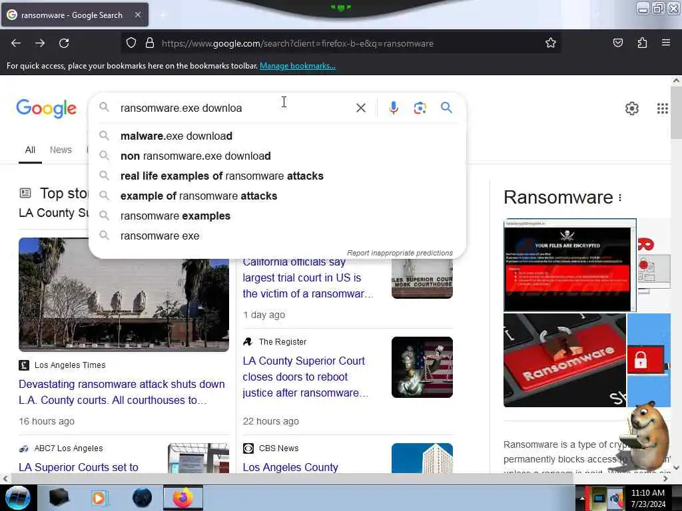Open the Google apps grid

[x=663, y=108]
